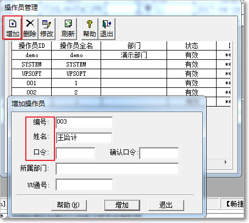Click the full name cell showing 2
The width and height of the screenshot is (249, 223).
pos(76,92)
